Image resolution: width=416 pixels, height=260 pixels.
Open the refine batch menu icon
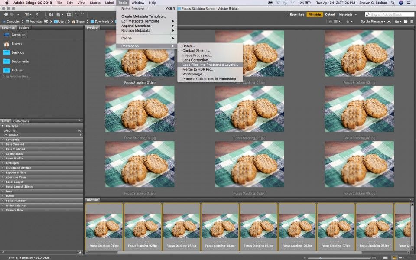point(59,14)
